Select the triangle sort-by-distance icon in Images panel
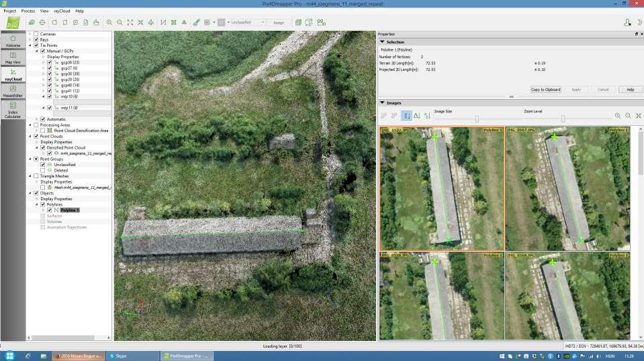This screenshot has height=361, width=644. click(x=417, y=116)
